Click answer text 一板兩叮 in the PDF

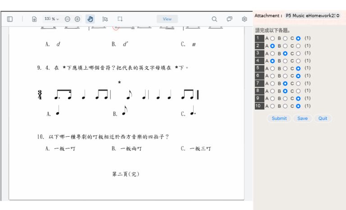[x=131, y=149]
